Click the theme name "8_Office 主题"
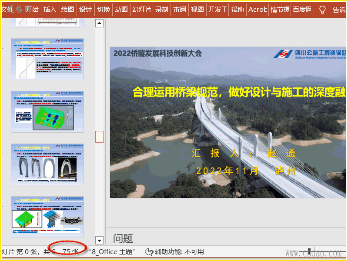Viewport: 348px width, 261px height. pyautogui.click(x=112, y=252)
